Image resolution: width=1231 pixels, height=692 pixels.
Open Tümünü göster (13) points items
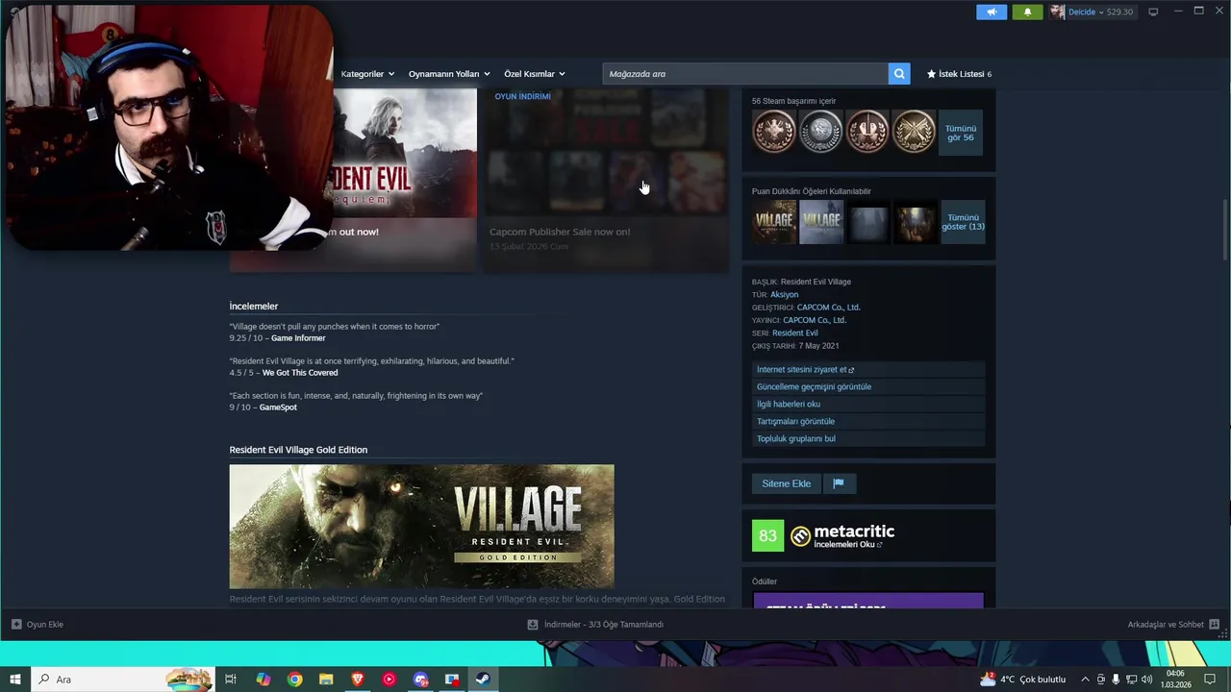963,222
